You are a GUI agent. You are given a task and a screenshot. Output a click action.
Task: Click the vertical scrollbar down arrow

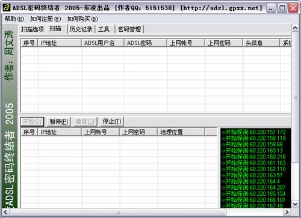[295, 204]
